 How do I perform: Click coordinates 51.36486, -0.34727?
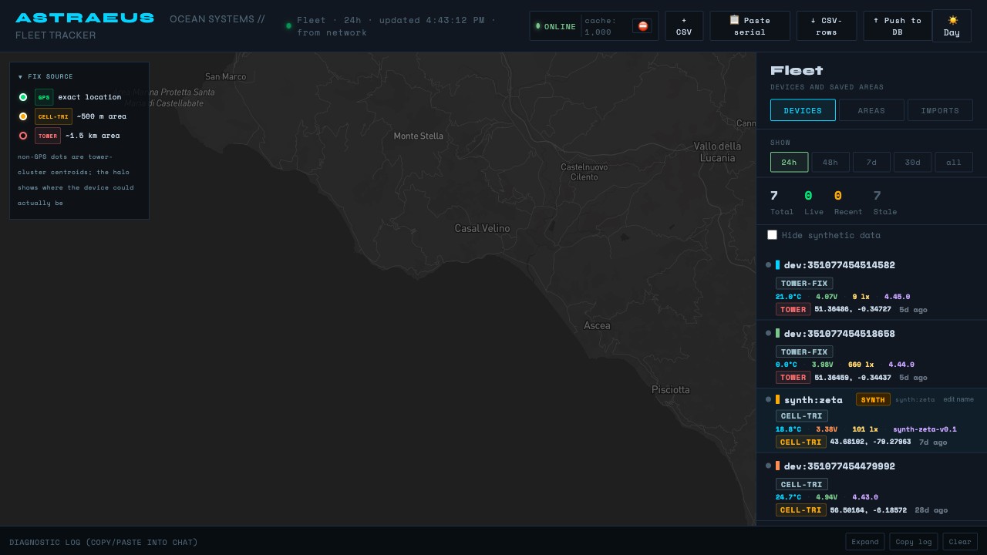click(853, 309)
